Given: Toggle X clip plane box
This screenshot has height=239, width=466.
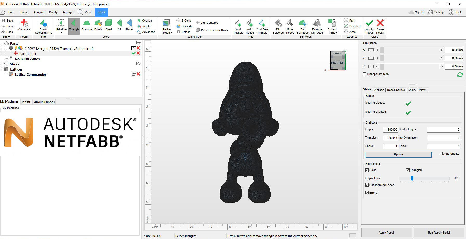Looking at the screenshot, I should pos(371,50).
